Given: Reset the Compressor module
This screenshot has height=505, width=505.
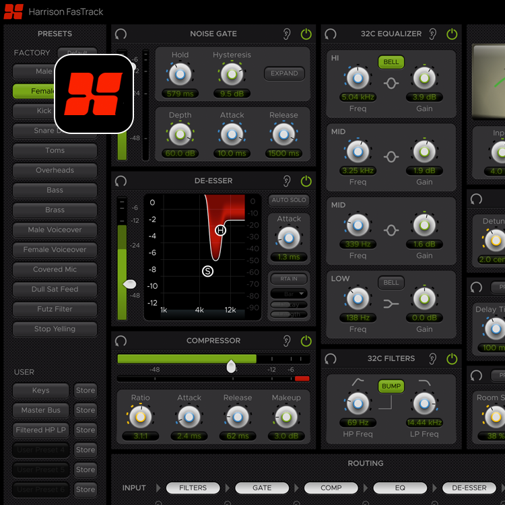Looking at the screenshot, I should (x=121, y=341).
